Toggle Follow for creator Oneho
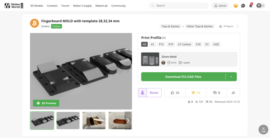 click(x=57, y=26)
